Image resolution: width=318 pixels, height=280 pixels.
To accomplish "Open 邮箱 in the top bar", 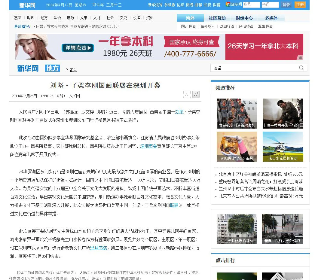I will point(198,5).
